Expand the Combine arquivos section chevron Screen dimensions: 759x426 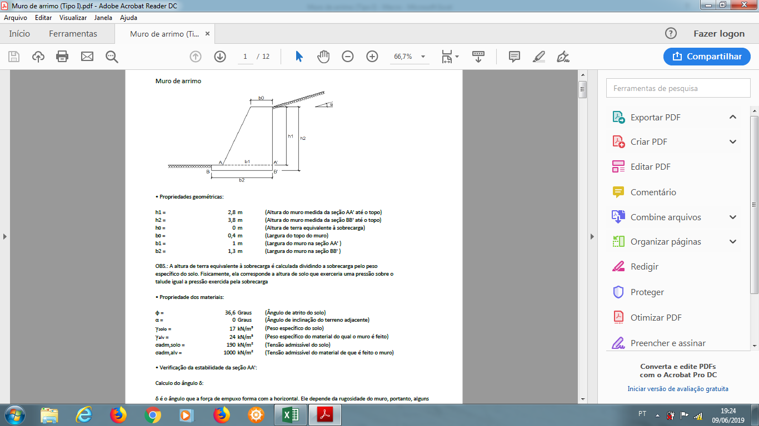(733, 217)
